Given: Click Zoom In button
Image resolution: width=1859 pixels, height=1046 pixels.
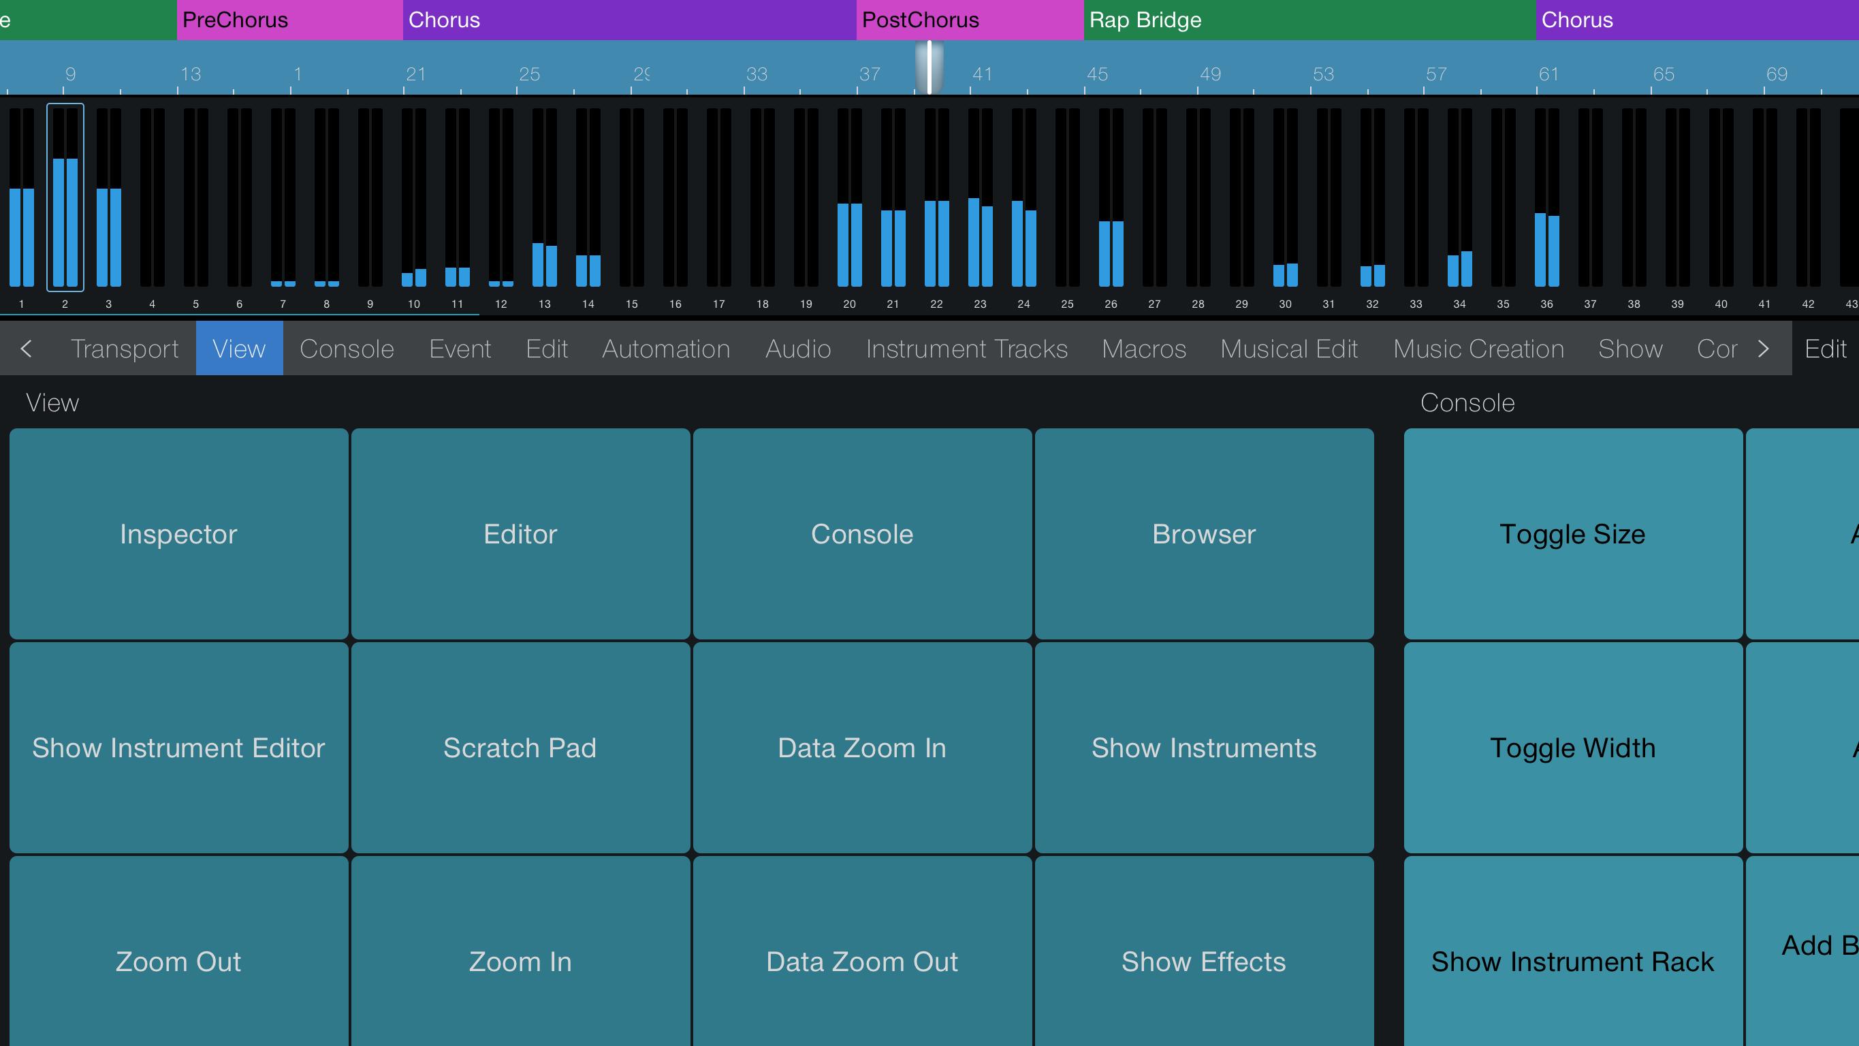Looking at the screenshot, I should pyautogui.click(x=520, y=960).
